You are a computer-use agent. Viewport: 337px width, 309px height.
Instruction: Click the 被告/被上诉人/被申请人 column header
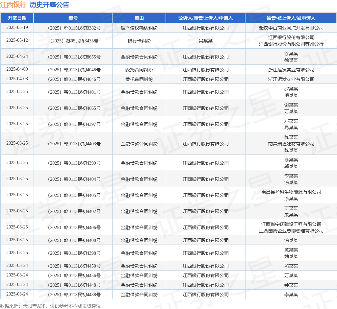coord(291,18)
